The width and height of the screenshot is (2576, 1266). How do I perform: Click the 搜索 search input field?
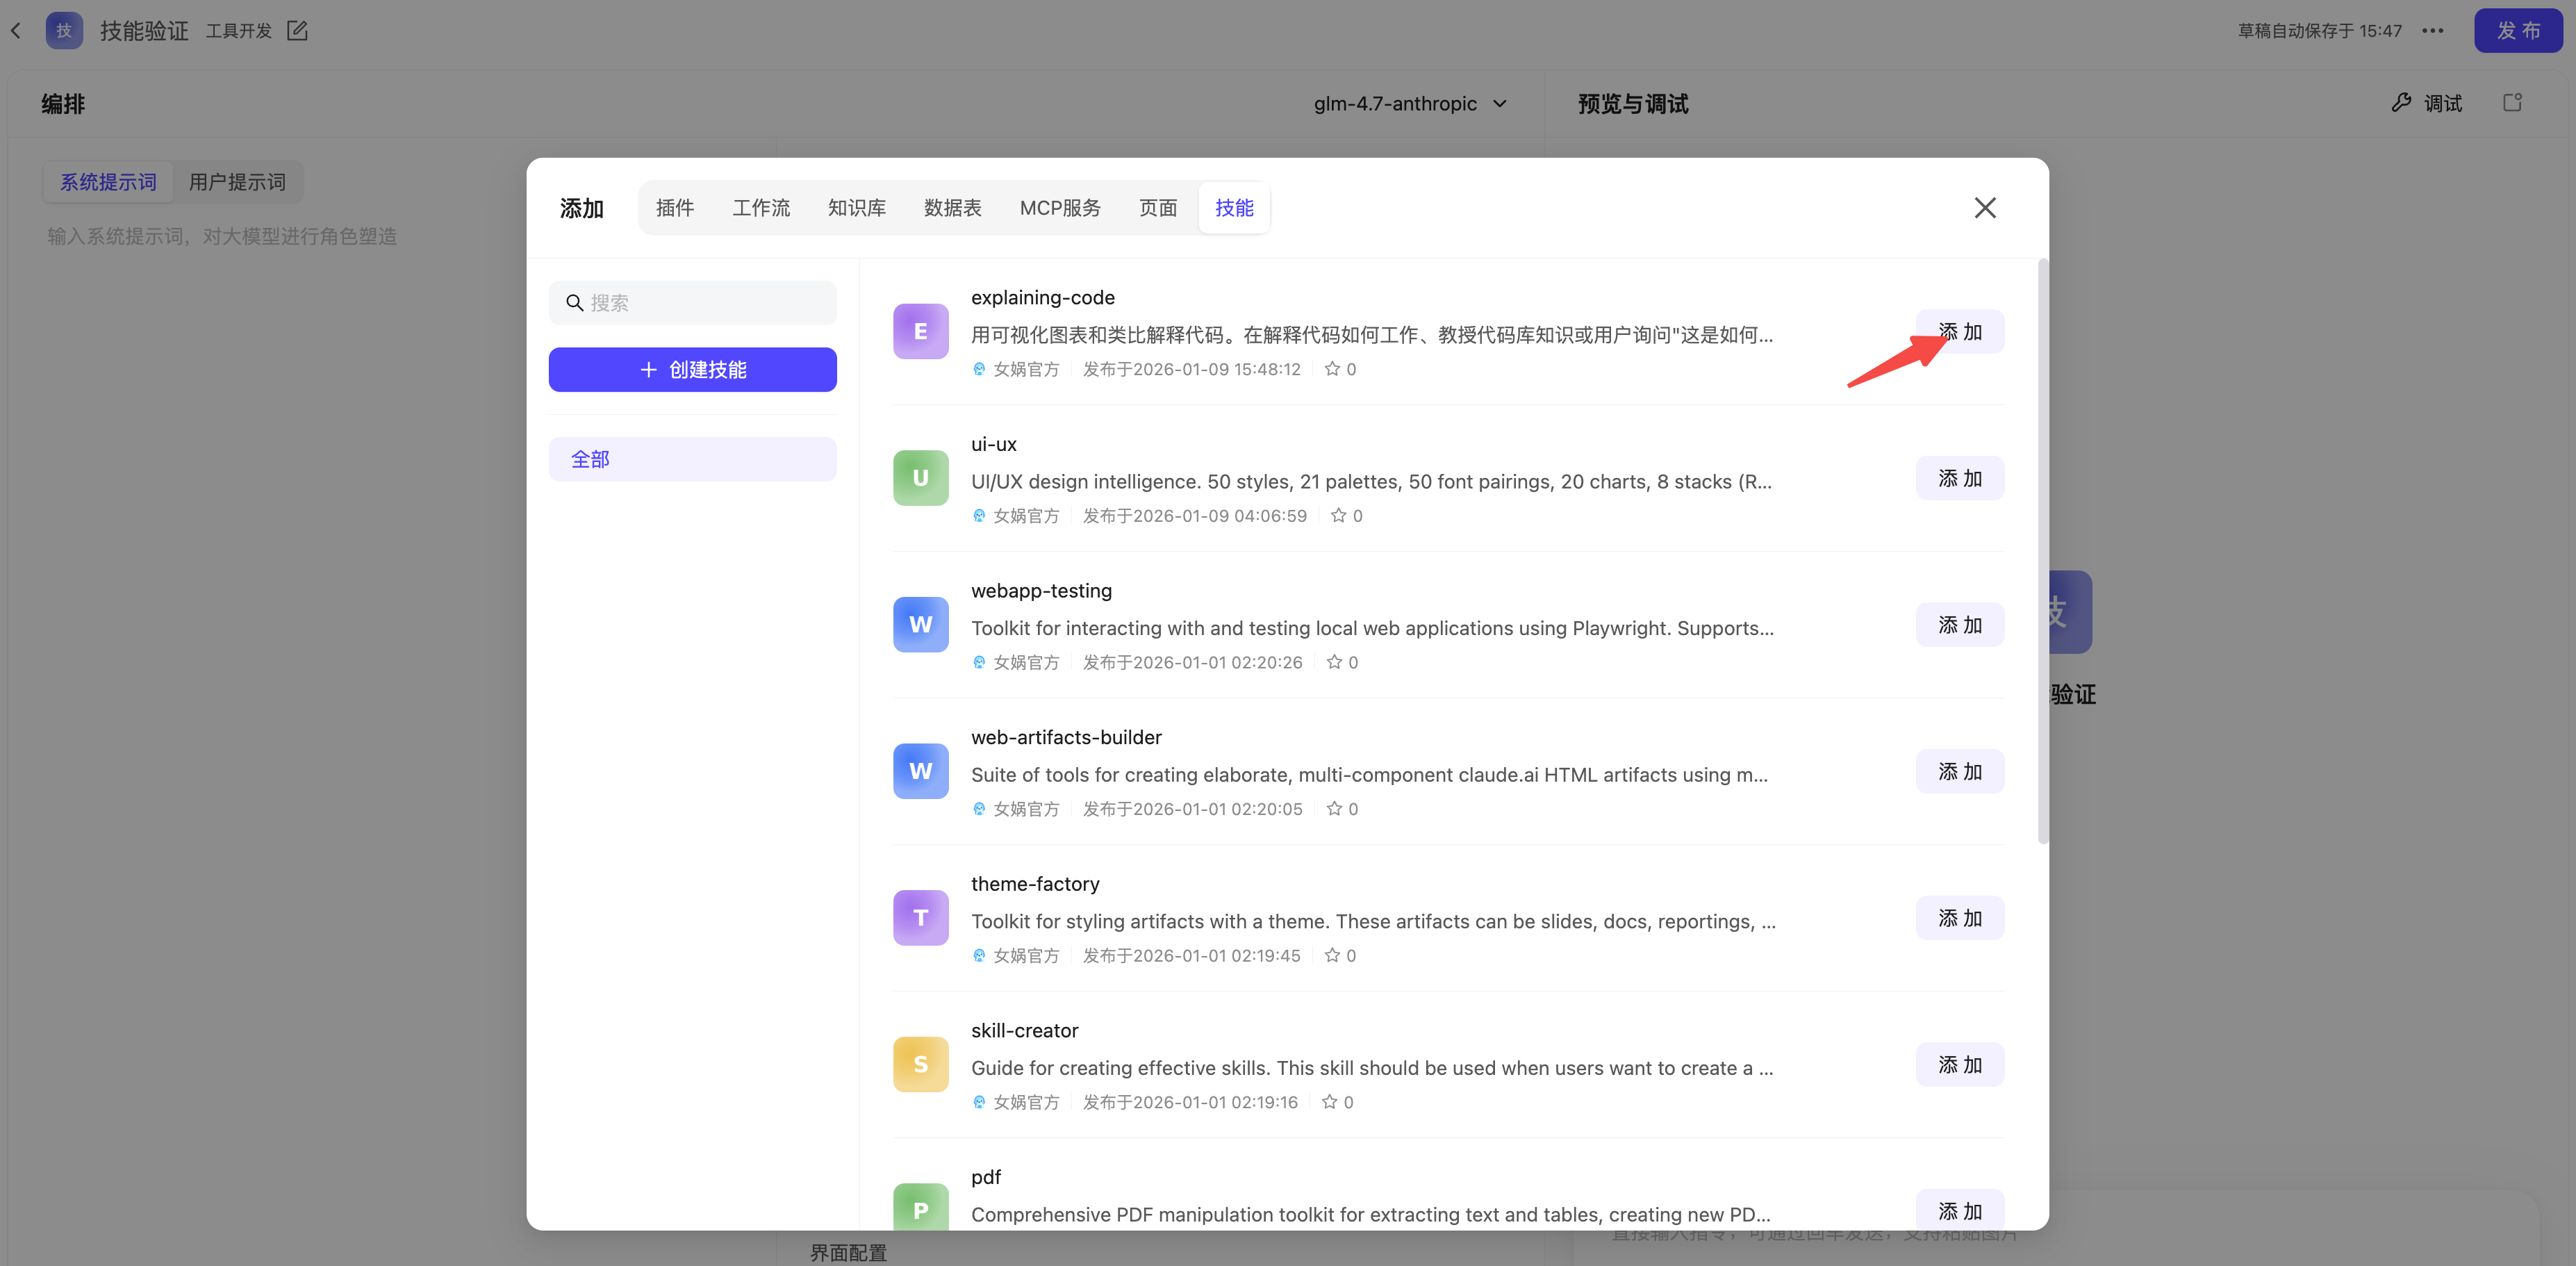[700, 303]
